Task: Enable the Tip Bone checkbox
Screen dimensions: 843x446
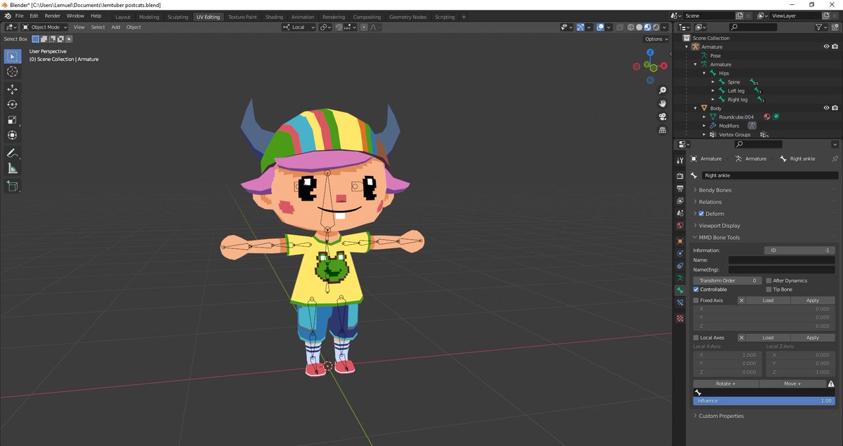Action: coord(769,290)
